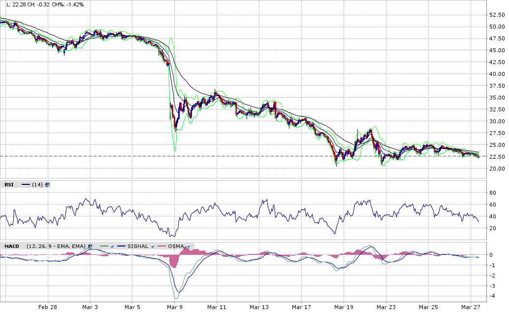The height and width of the screenshot is (314, 509).
Task: Toggle the SIGNAL line checkbox
Action: pyautogui.click(x=153, y=246)
